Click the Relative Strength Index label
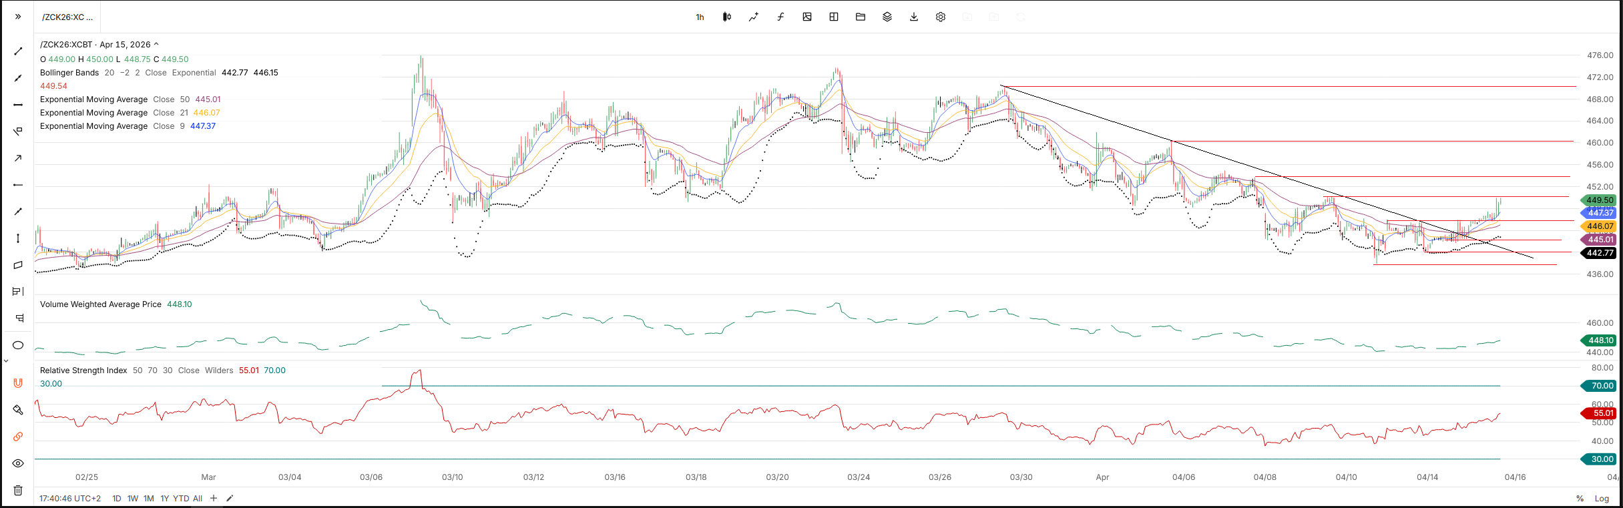The image size is (1623, 508). (83, 370)
